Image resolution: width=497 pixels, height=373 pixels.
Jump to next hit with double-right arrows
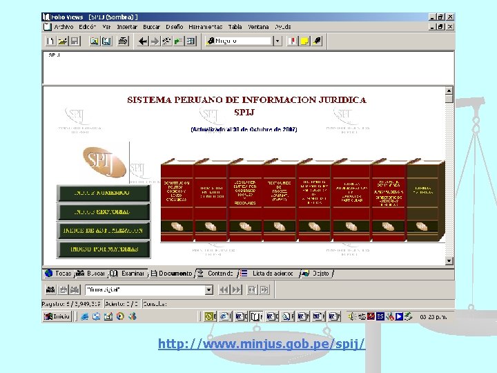(237, 289)
